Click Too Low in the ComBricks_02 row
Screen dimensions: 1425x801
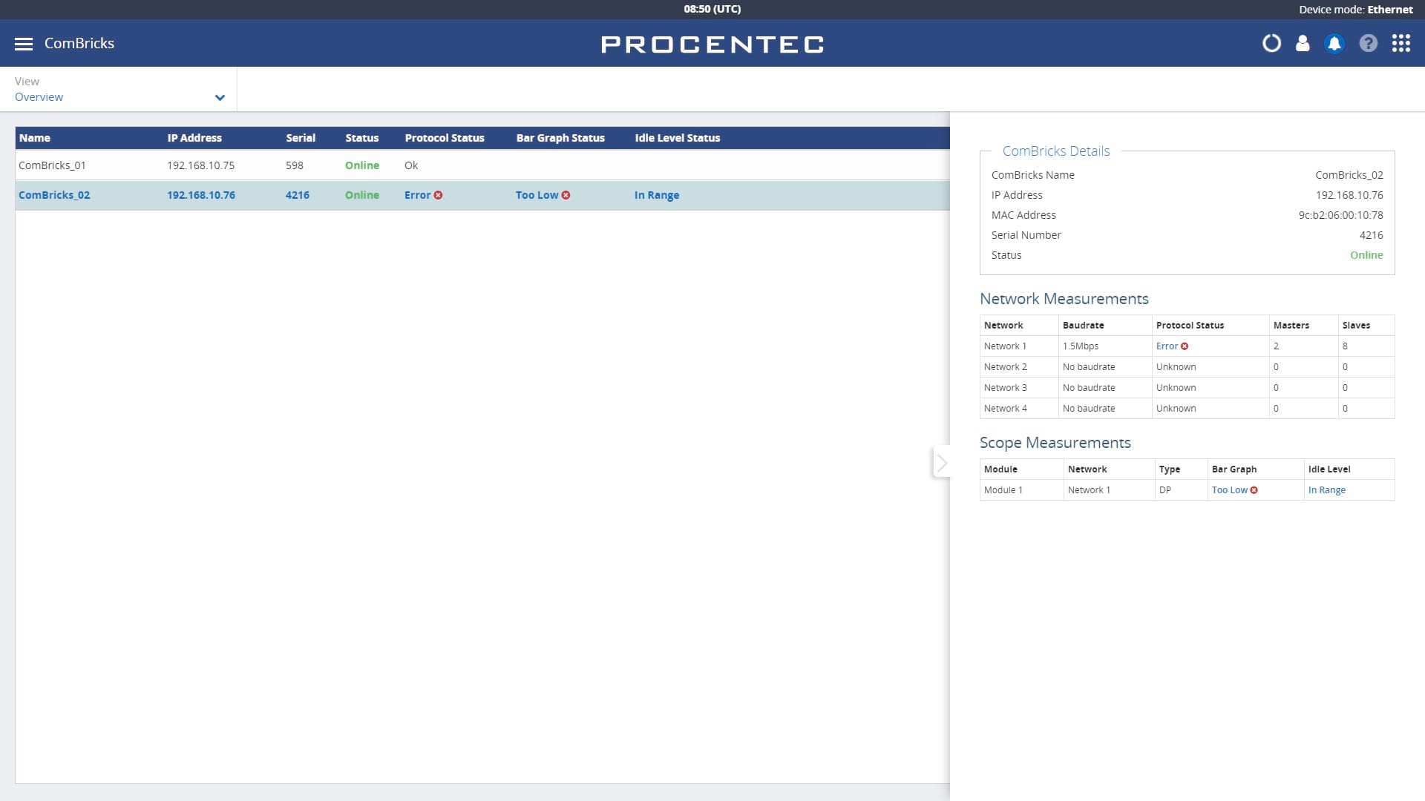537,195
